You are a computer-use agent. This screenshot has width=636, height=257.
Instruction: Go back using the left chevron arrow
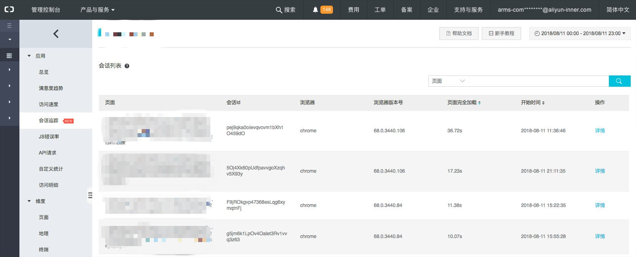pos(56,34)
